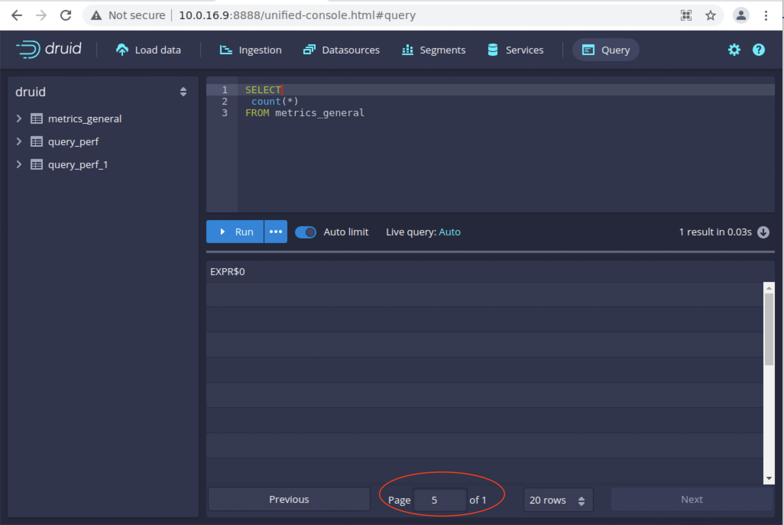Image resolution: width=784 pixels, height=525 pixels.
Task: Click the Live query Auto link
Action: point(450,232)
